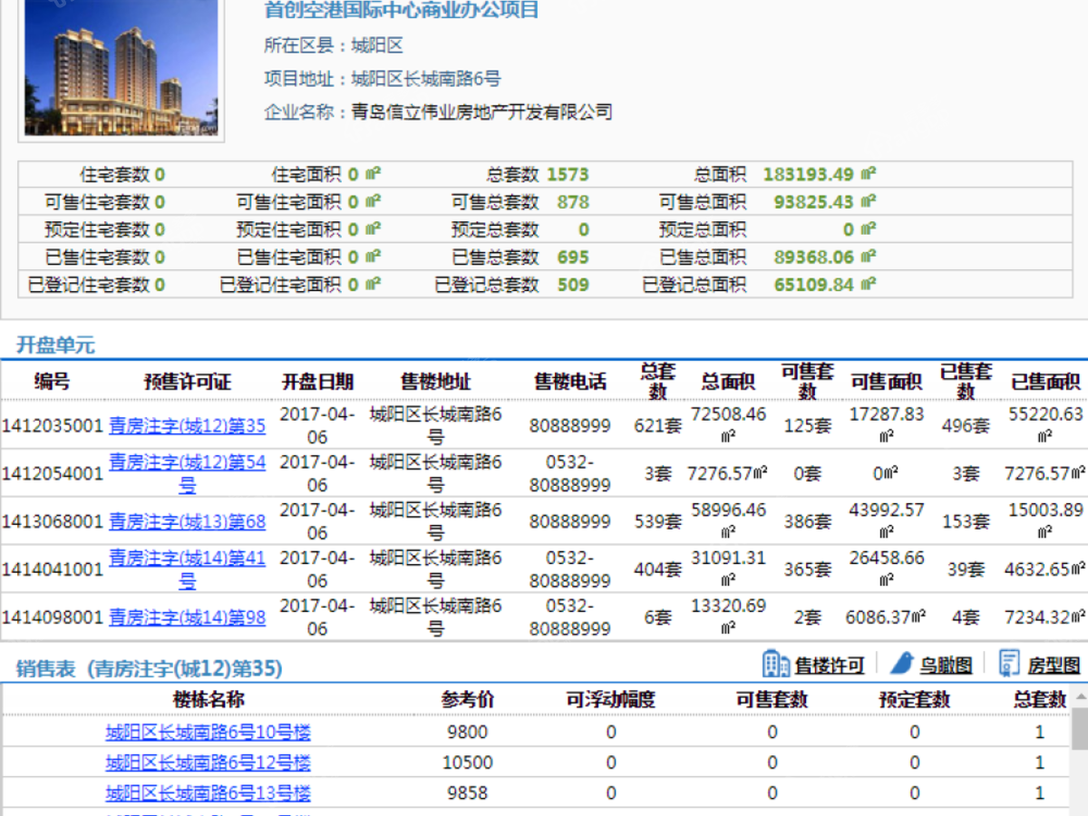The image size is (1088, 816).
Task: Click the 404套 total units cell
Action: (657, 569)
